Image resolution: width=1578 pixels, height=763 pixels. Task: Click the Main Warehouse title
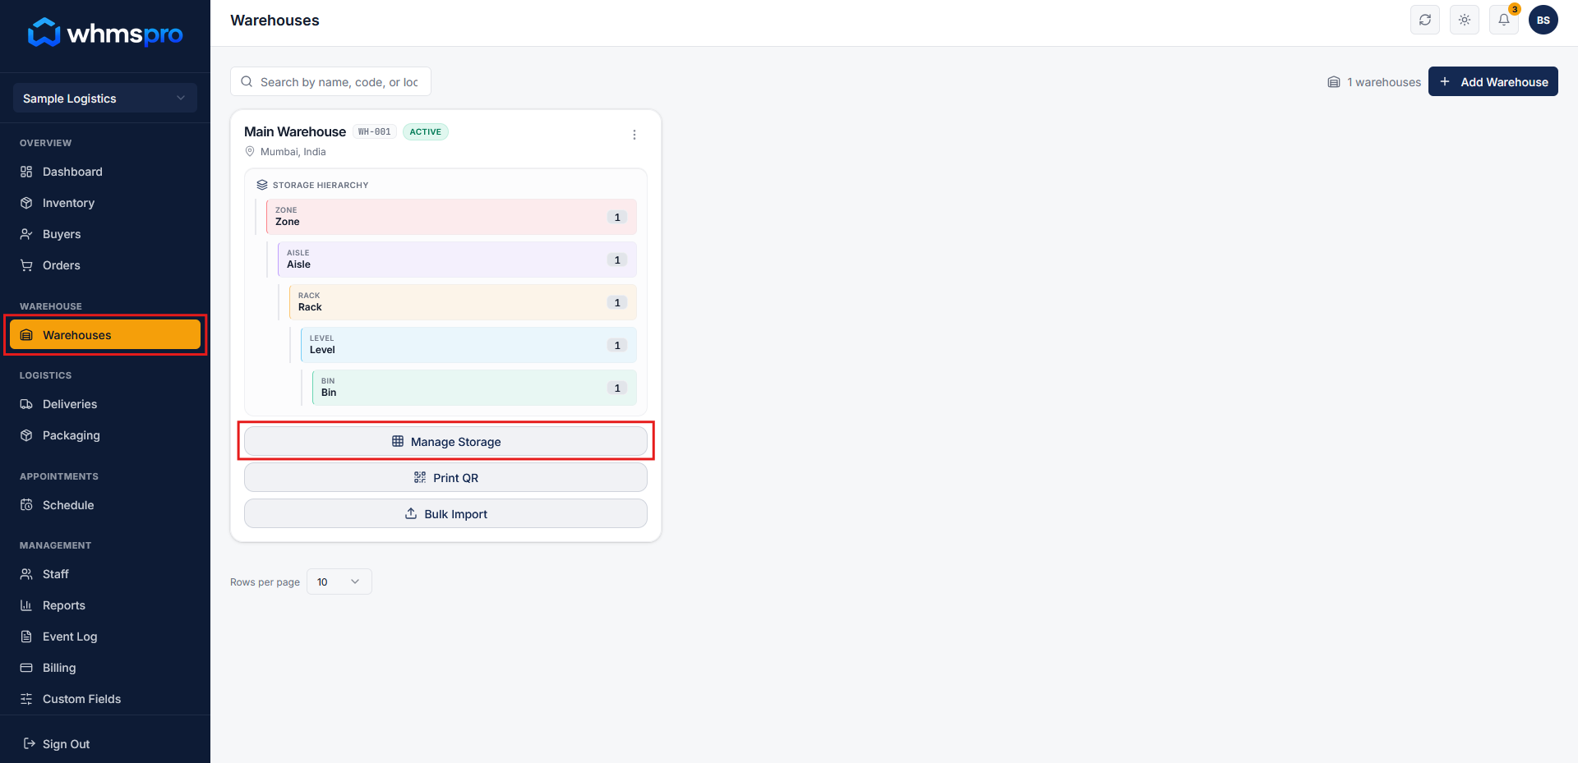tap(295, 131)
